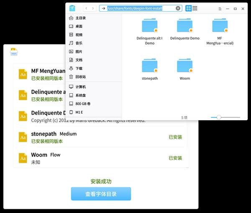Open the 800 GB 卷 drive
Screen dimensions: 251x213
click(83, 104)
